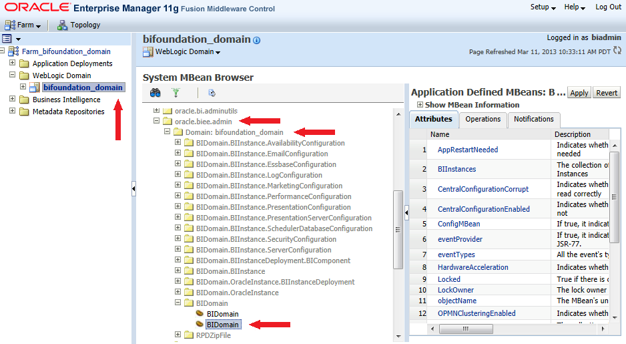Click the info icon beside bifoundation_domain title
The width and height of the screenshot is (626, 344).
click(x=257, y=40)
